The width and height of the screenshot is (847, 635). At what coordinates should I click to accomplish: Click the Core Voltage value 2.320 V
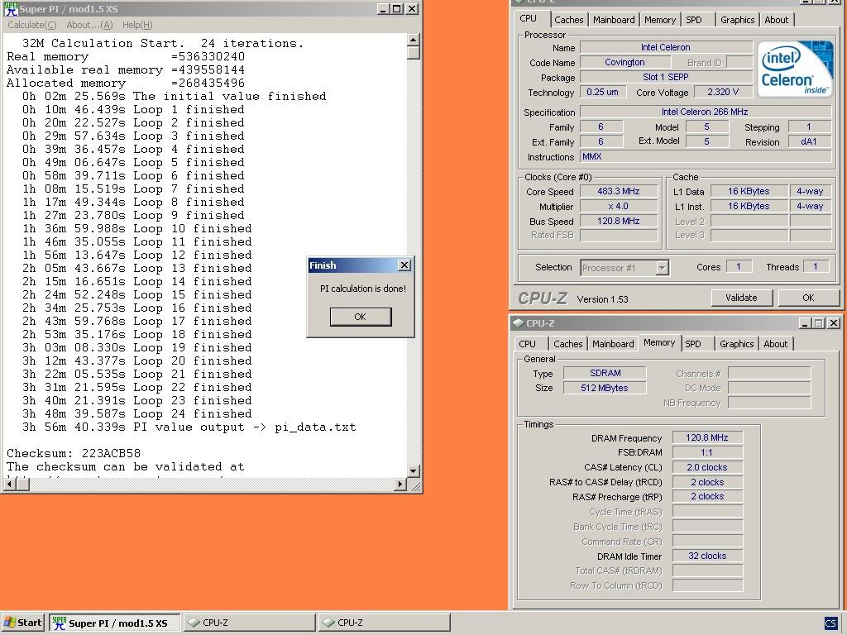(723, 92)
